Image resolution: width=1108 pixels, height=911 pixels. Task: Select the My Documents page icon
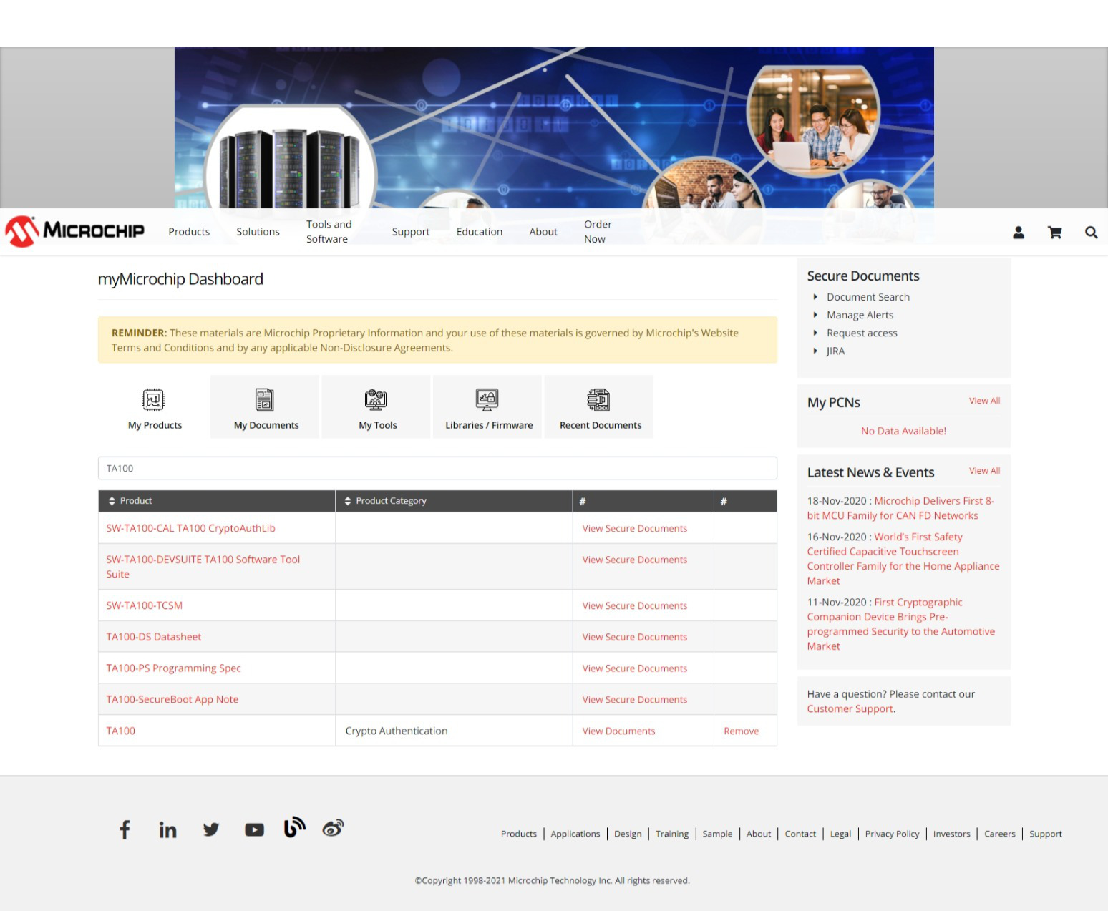pos(265,399)
